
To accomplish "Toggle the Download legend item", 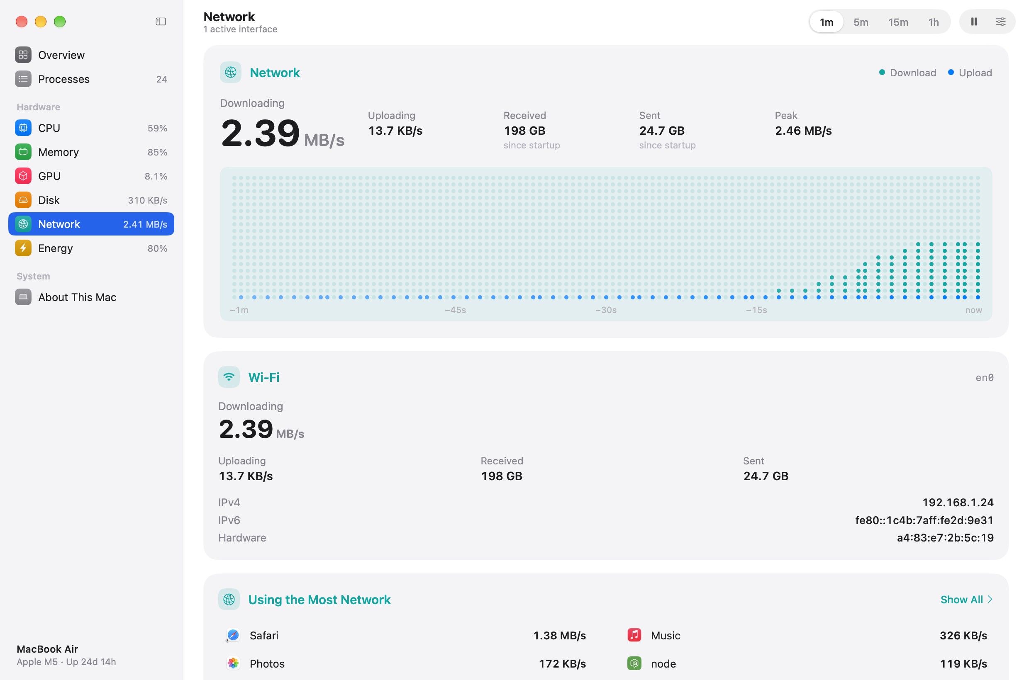I will [x=907, y=73].
